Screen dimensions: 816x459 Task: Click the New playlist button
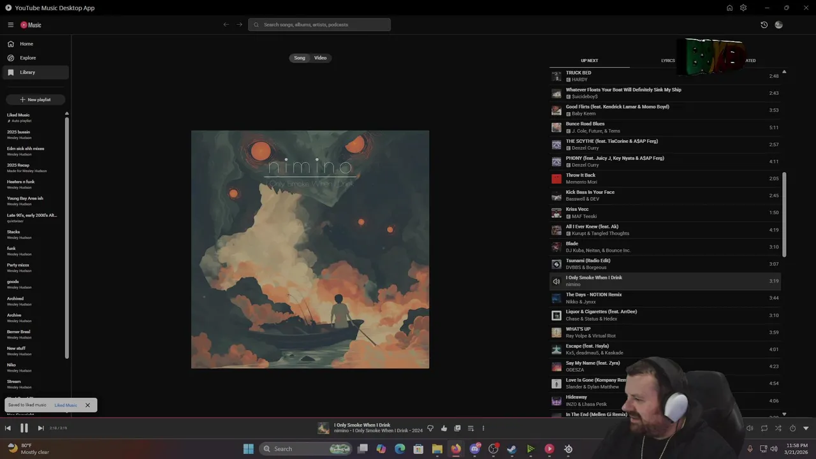pyautogui.click(x=36, y=99)
